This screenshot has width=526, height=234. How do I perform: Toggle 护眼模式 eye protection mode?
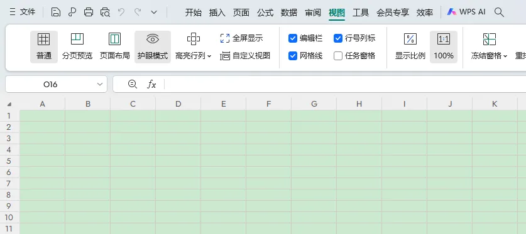[x=153, y=46]
